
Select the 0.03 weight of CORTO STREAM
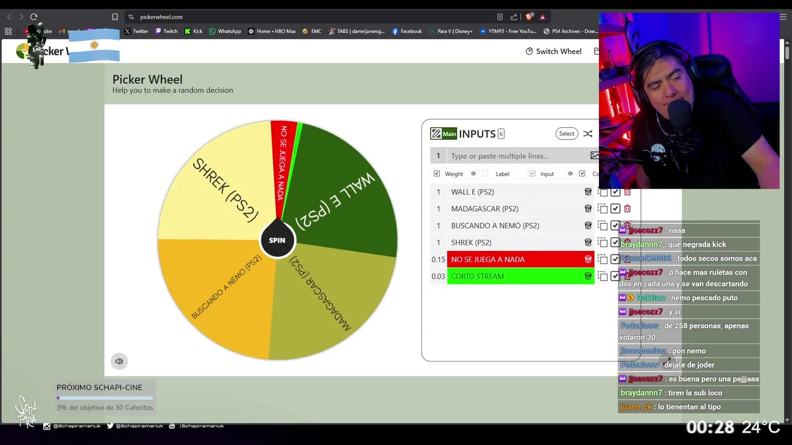point(438,276)
